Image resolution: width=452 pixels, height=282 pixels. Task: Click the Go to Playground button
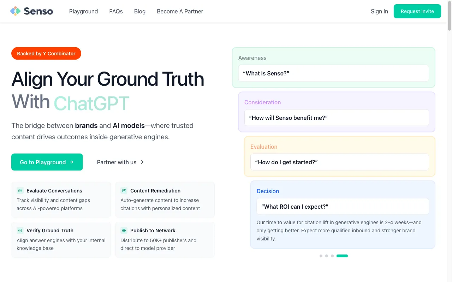47,162
